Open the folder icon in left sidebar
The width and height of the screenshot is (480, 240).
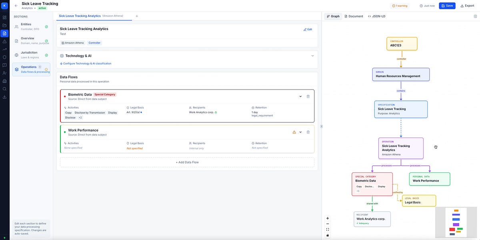point(4,25)
